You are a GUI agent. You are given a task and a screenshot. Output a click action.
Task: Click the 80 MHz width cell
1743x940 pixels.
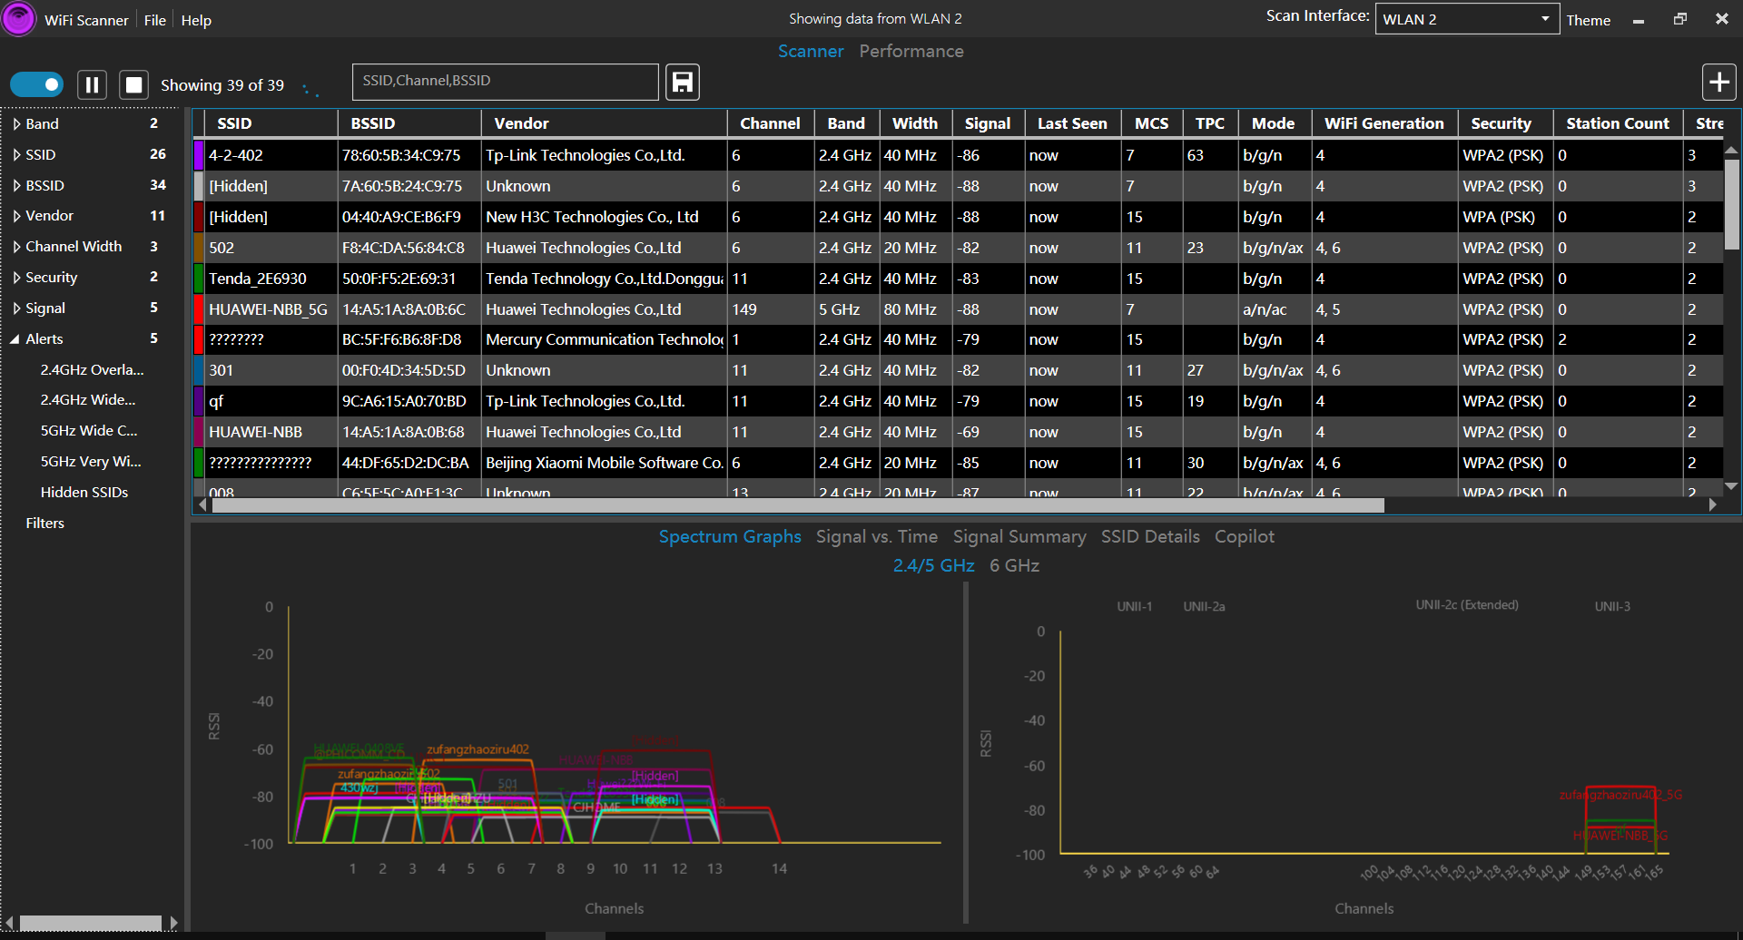pos(915,309)
